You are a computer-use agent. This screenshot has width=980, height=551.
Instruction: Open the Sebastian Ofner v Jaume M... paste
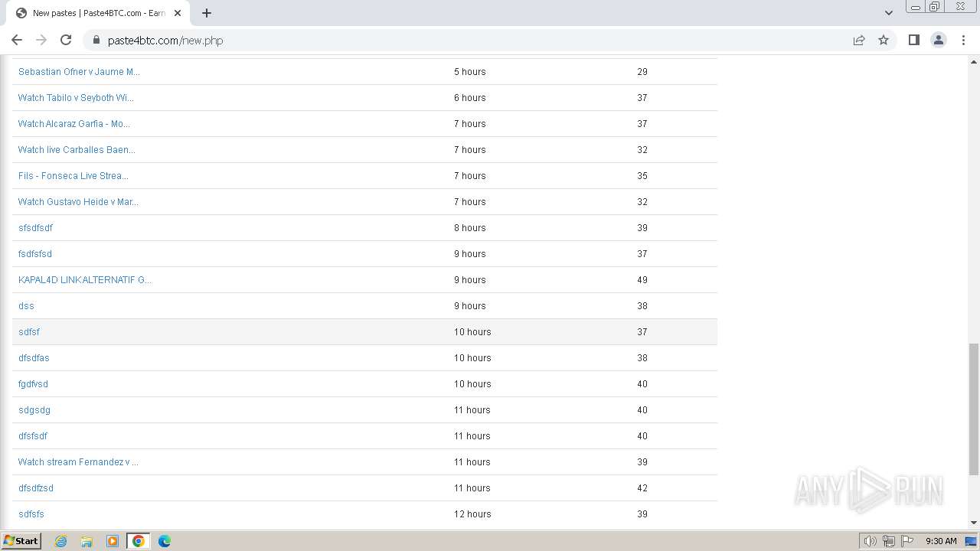[x=79, y=72]
